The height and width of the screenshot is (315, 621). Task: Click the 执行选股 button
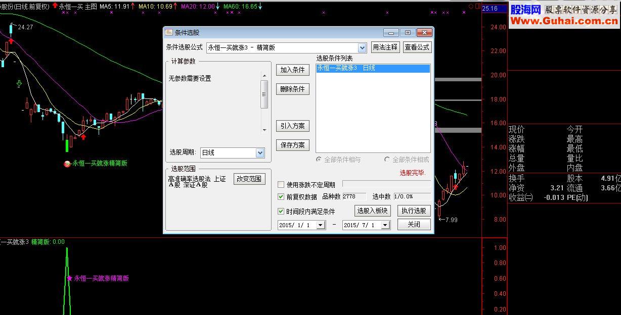(414, 211)
